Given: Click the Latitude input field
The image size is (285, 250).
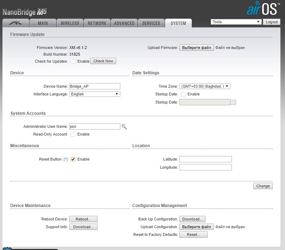Looking at the screenshot, I should click(205, 159).
